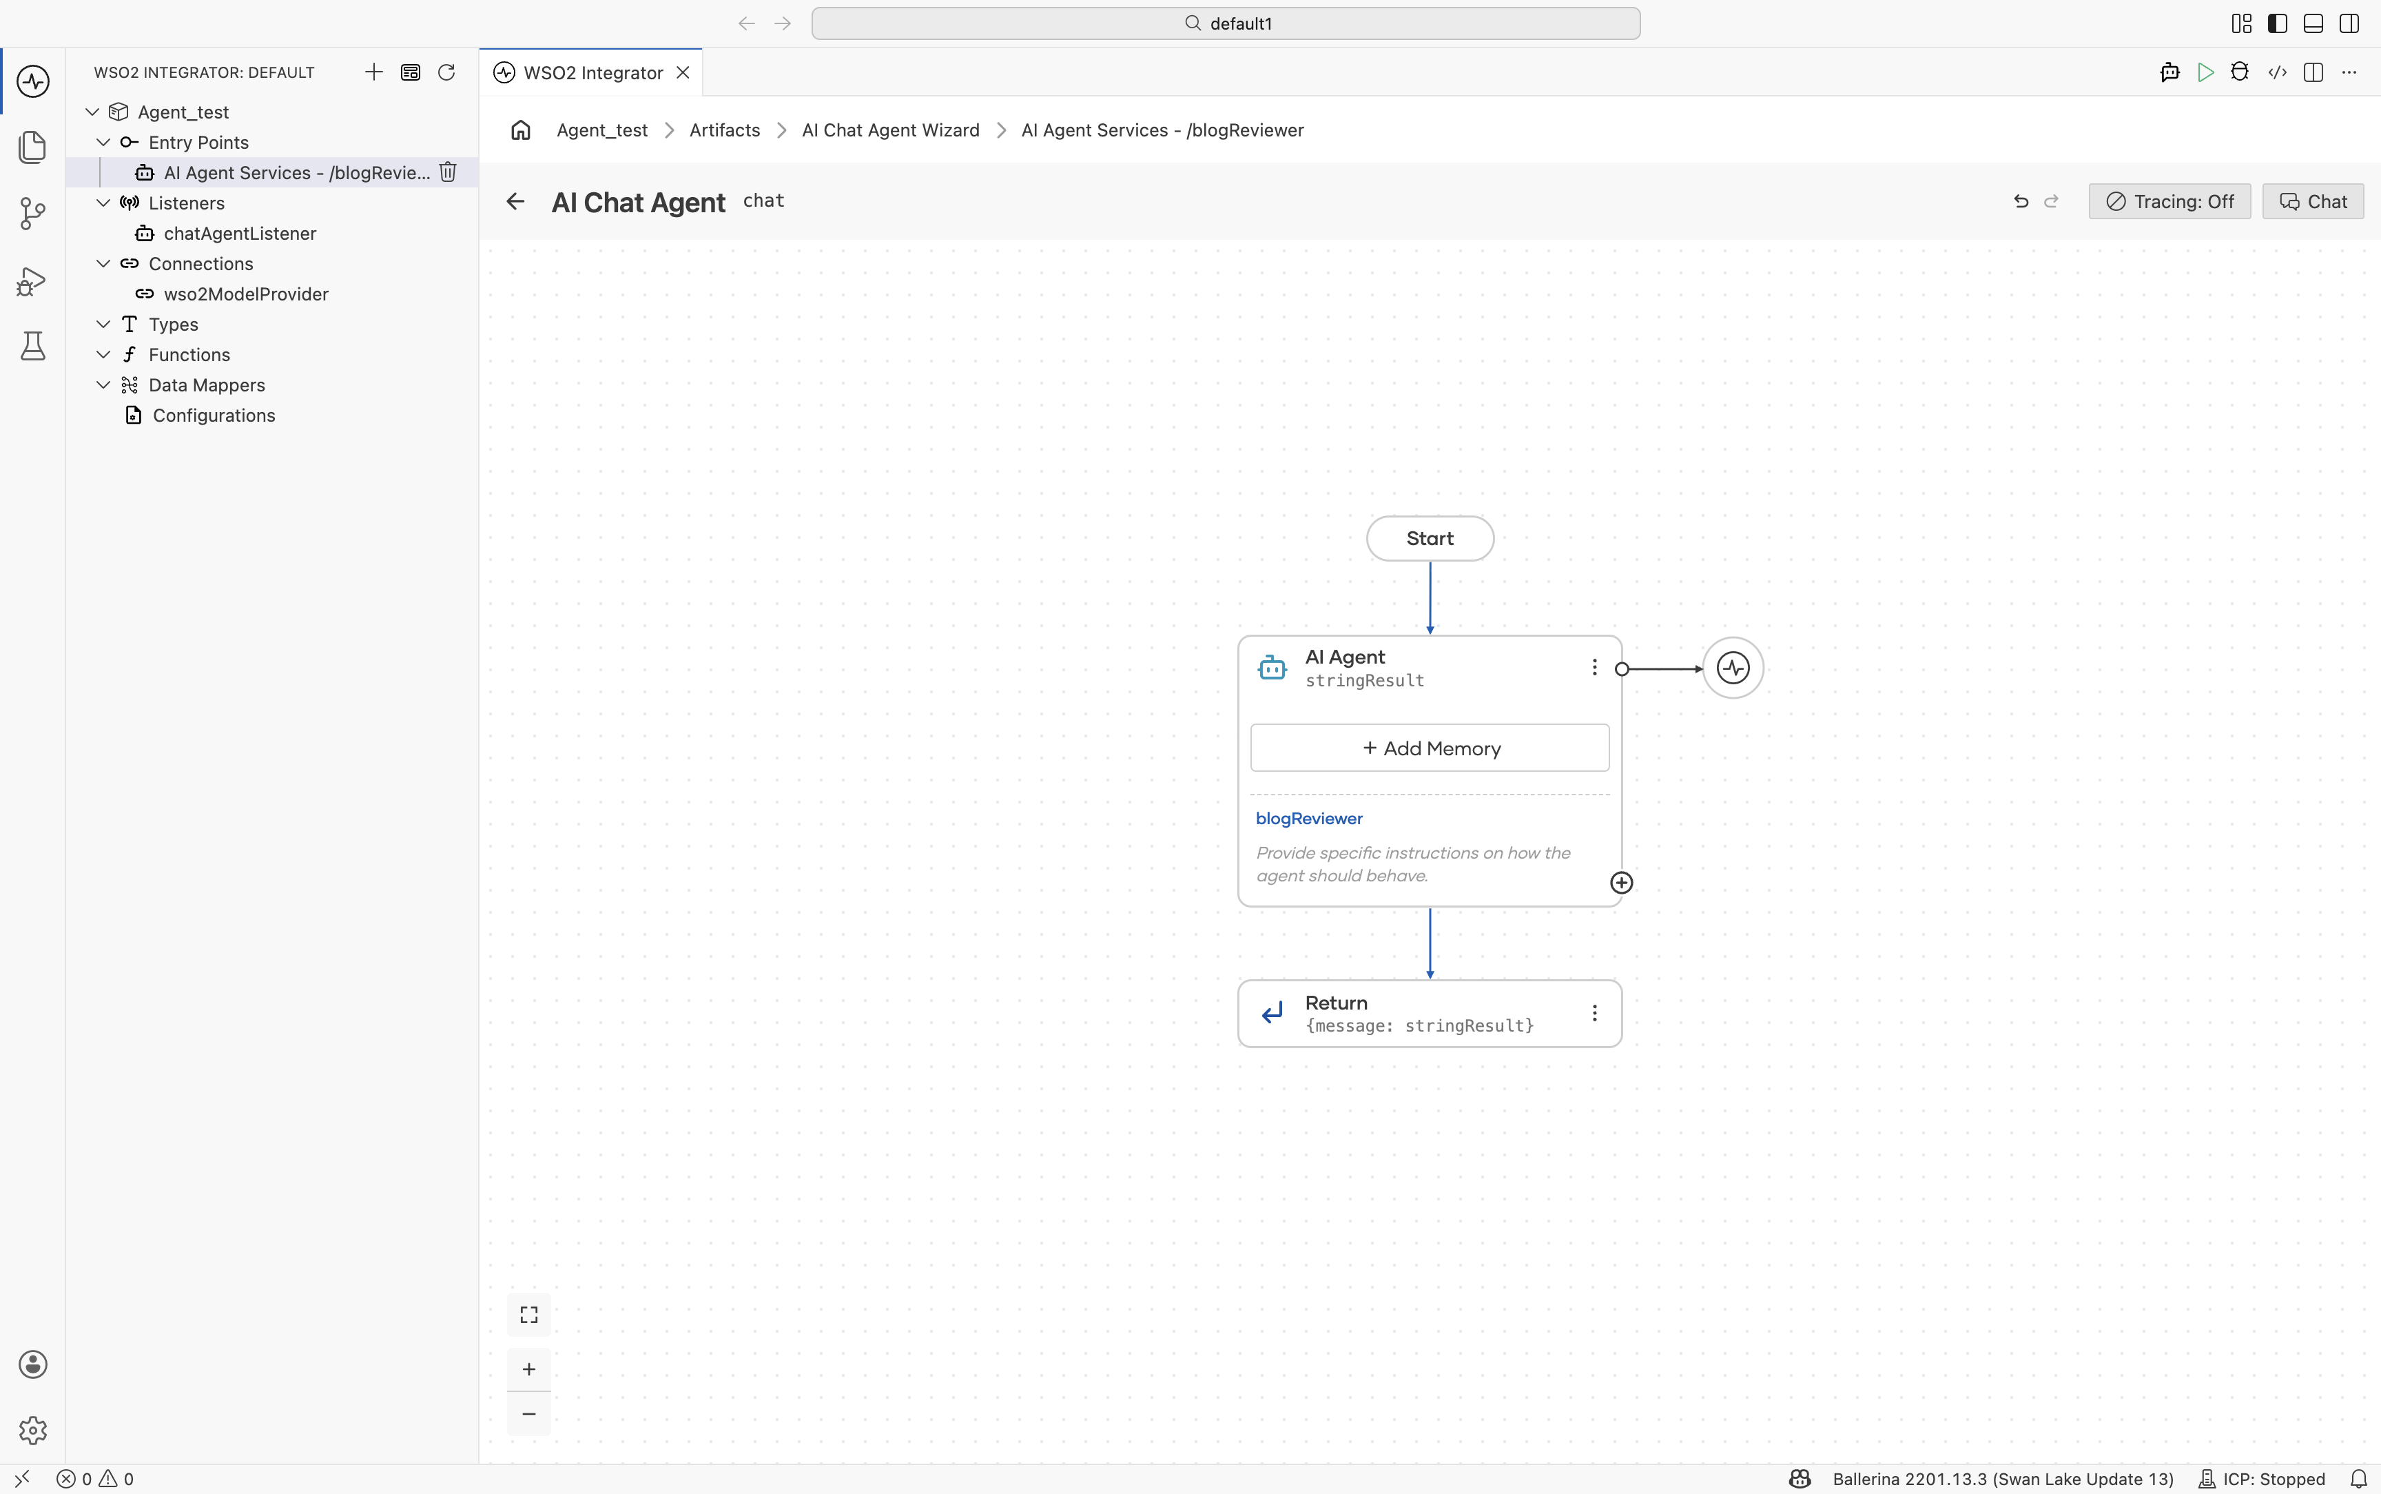
Task: Open the blogReviewer agent link
Action: pyautogui.click(x=1308, y=818)
